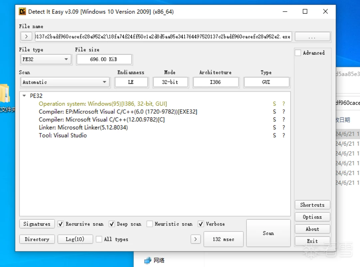Click the question mark beside Linker row

(283, 127)
